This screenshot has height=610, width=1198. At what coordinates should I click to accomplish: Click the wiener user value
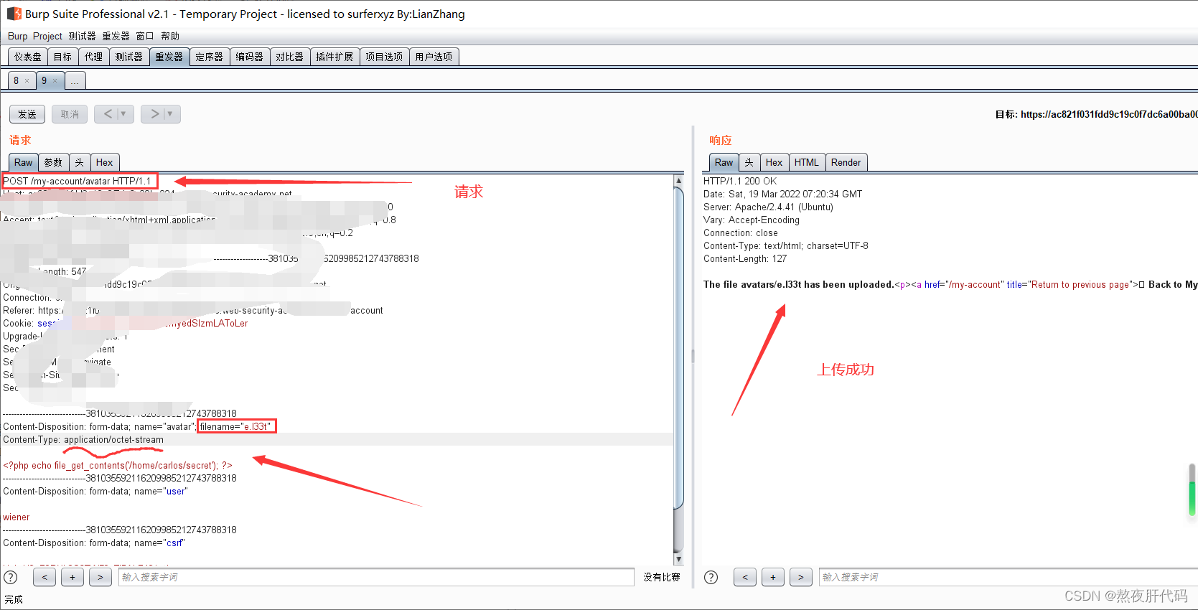pyautogui.click(x=17, y=517)
